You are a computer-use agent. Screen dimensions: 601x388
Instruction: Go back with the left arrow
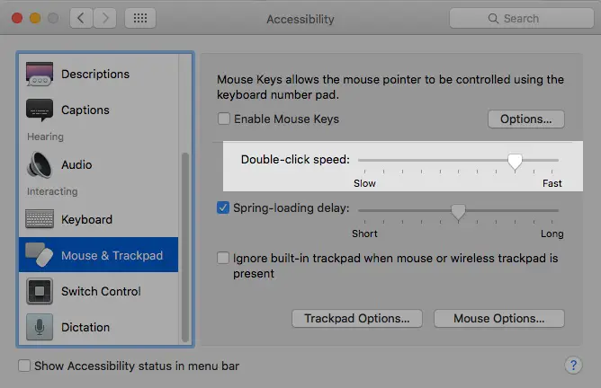pos(81,18)
